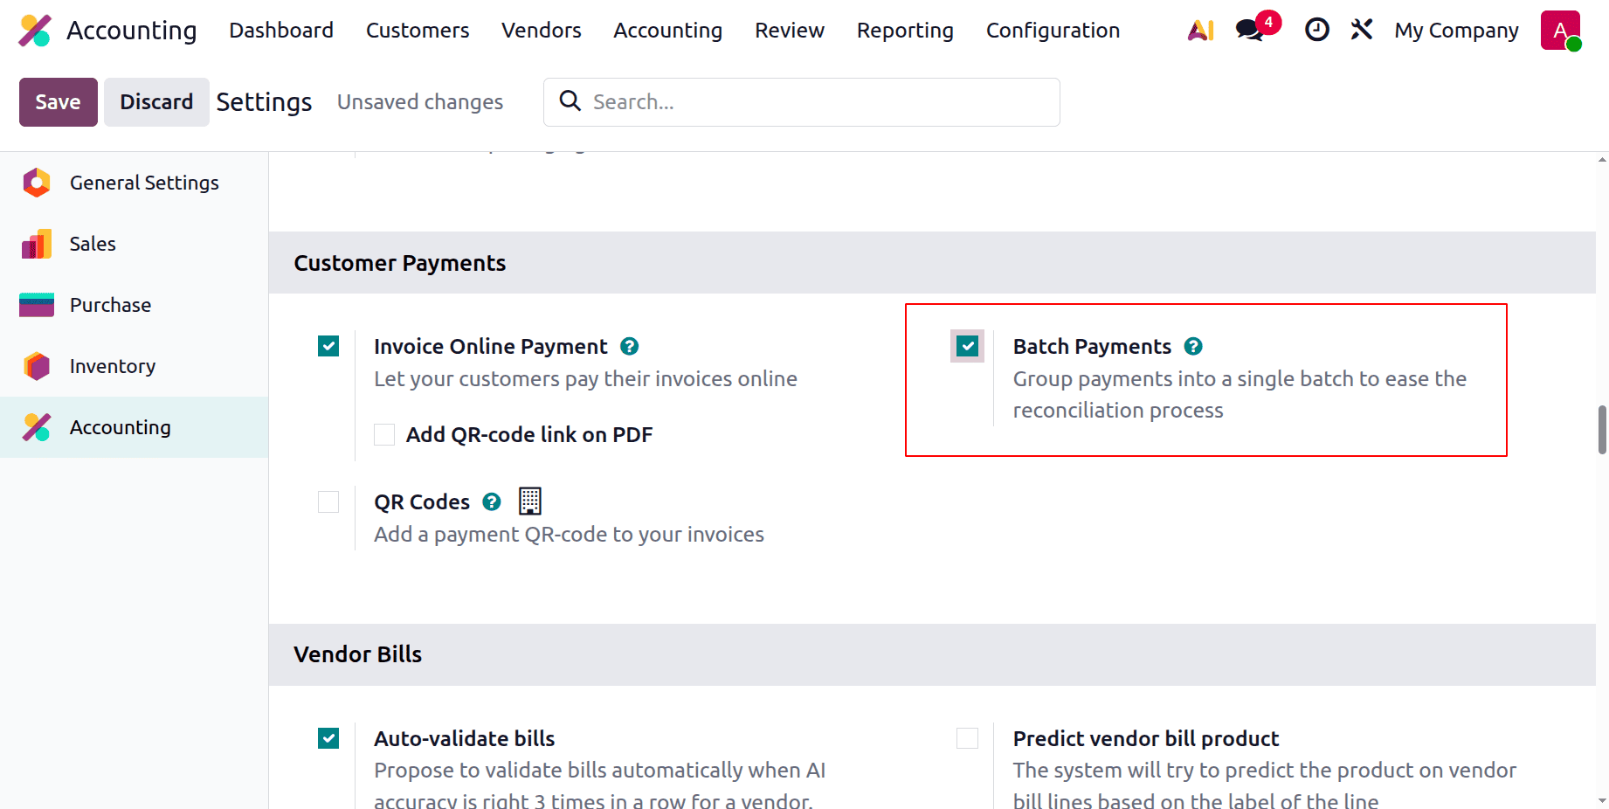Open the AI assistant icon
The width and height of the screenshot is (1609, 809).
1201,31
